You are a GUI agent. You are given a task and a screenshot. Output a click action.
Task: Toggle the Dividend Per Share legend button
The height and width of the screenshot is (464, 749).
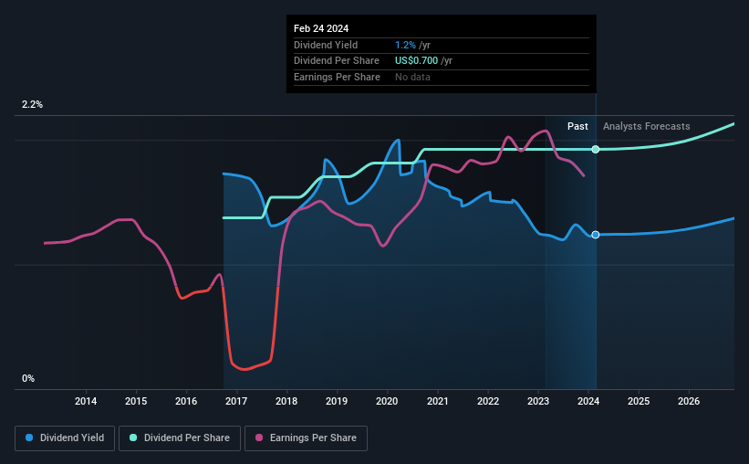(x=180, y=438)
